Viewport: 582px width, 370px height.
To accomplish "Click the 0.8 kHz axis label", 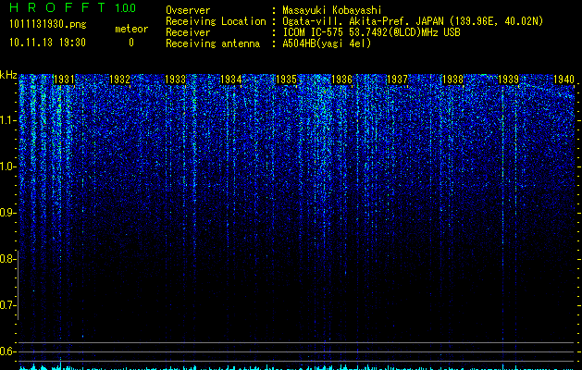I will (x=7, y=259).
